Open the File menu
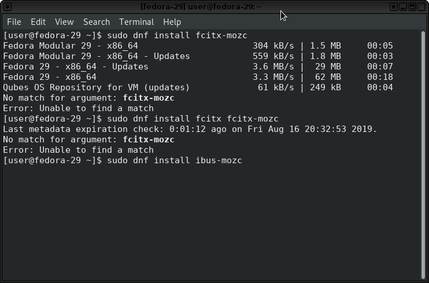Image resolution: width=429 pixels, height=283 pixels. [x=14, y=22]
